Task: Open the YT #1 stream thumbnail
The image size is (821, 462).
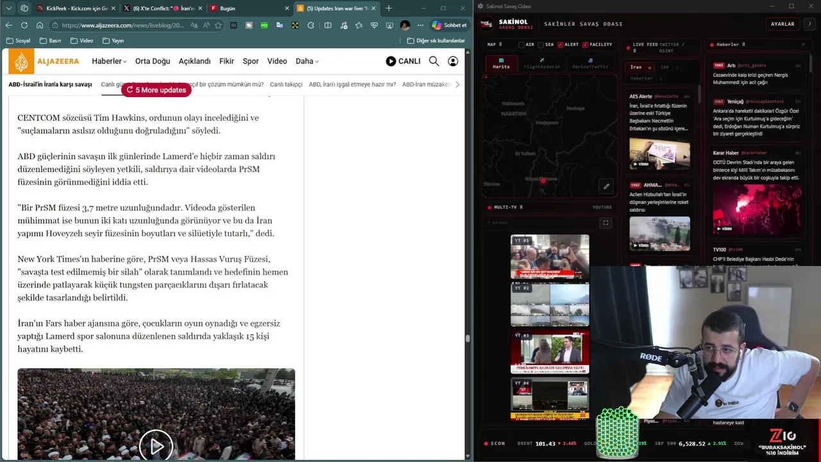Action: [x=550, y=256]
